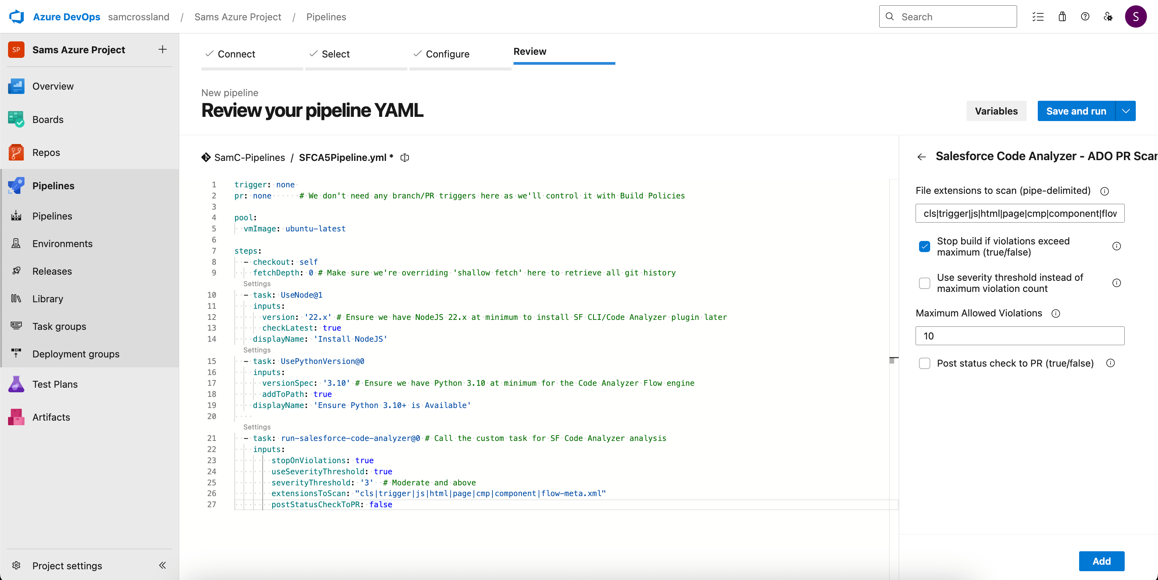Go to the Select step
Viewport: 1158px width, 580px height.
point(356,54)
